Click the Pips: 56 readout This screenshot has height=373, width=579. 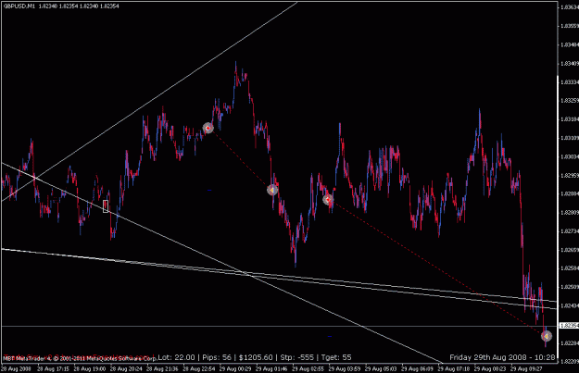pyautogui.click(x=217, y=357)
